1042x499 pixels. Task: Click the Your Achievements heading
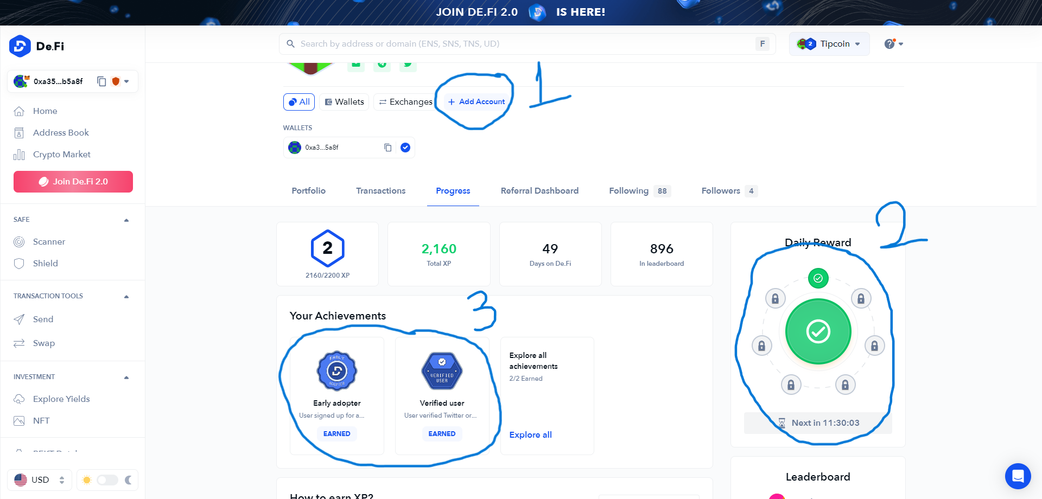(338, 316)
